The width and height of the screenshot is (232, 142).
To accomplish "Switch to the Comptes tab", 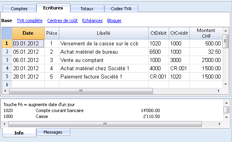I will pos(19,9).
